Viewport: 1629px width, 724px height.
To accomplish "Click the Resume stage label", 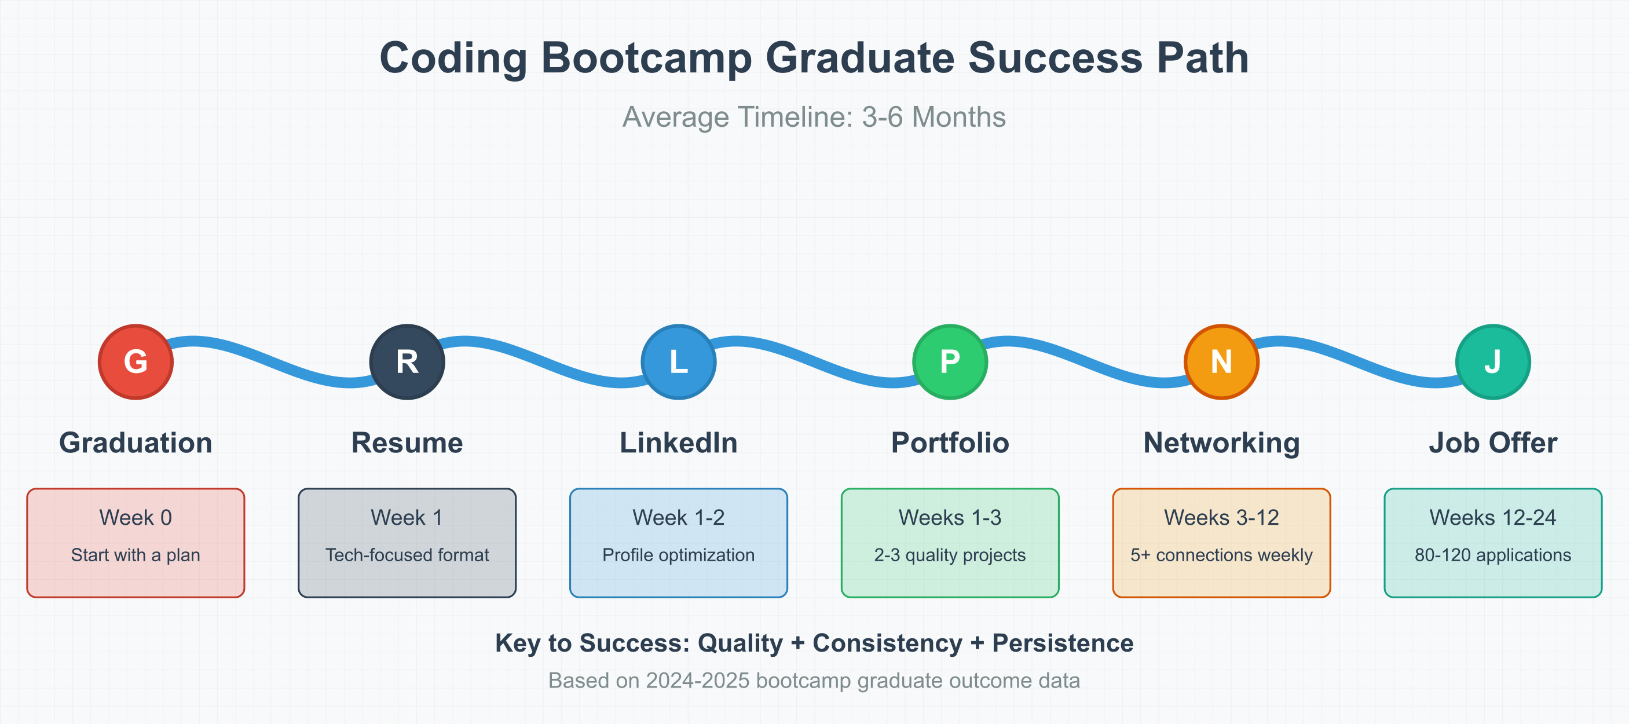I will [x=407, y=443].
